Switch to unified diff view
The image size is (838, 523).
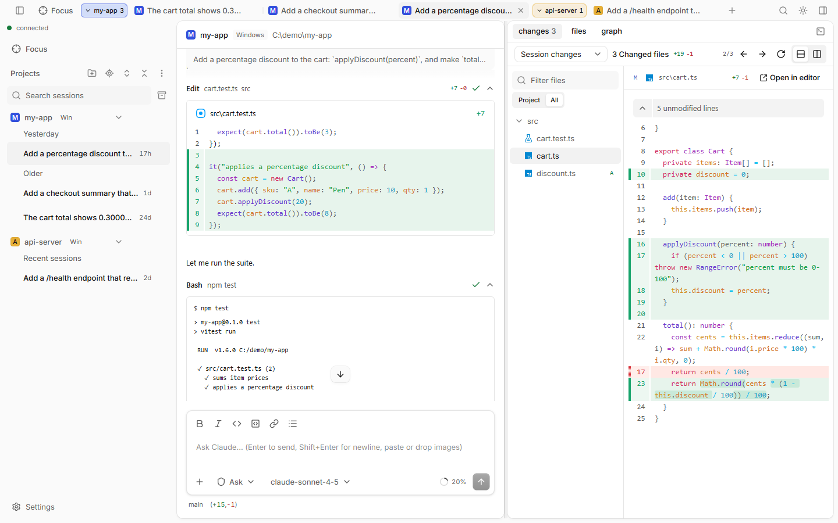click(801, 54)
